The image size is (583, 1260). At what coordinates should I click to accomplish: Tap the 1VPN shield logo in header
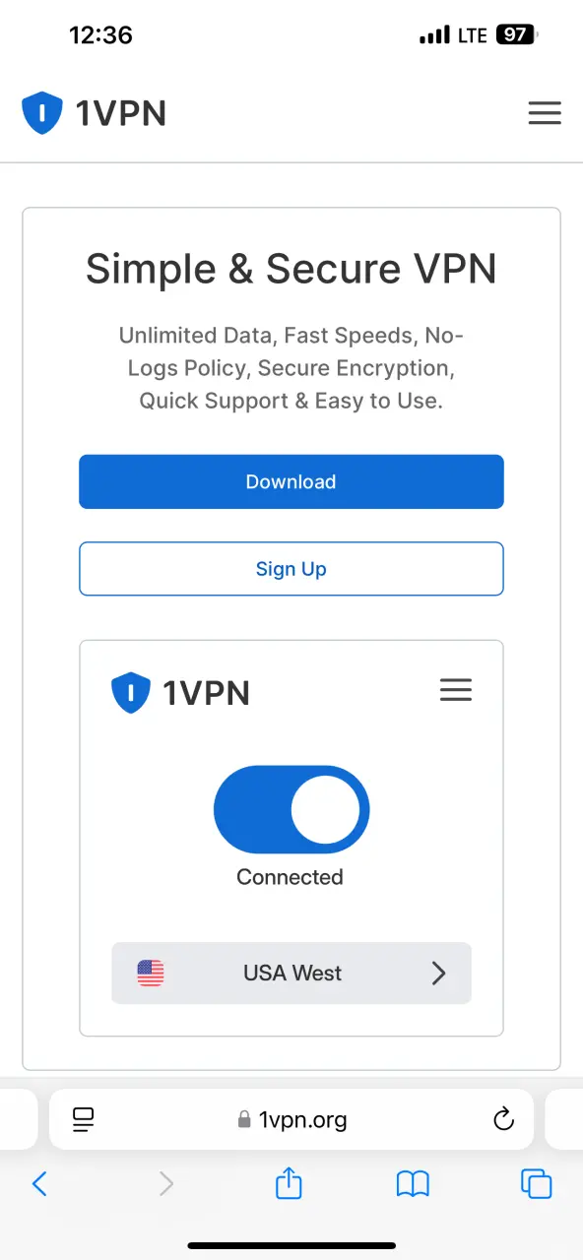(x=41, y=113)
